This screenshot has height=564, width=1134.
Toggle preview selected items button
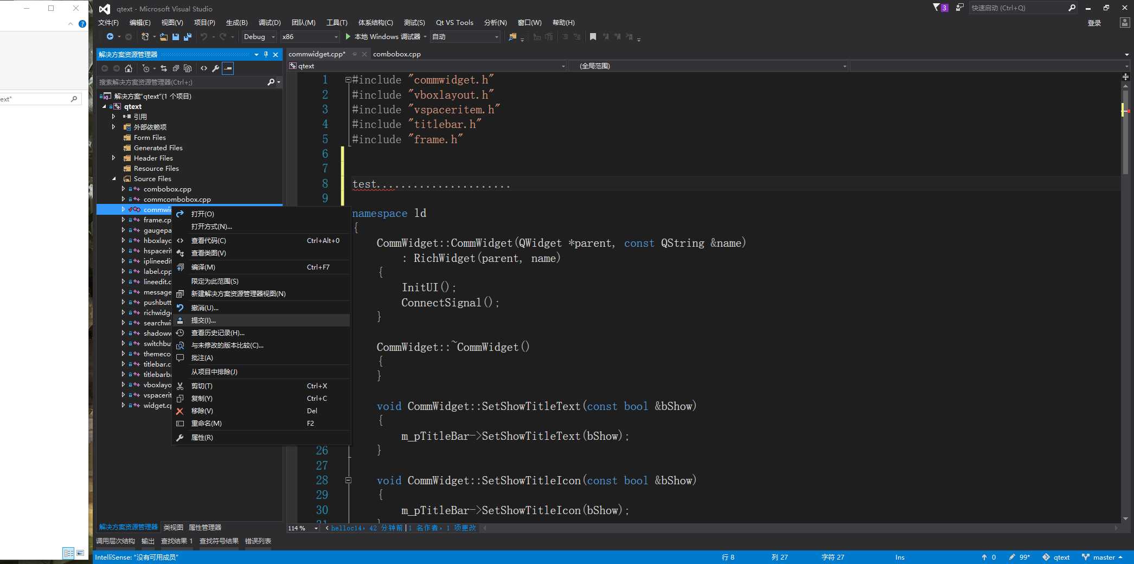point(228,68)
